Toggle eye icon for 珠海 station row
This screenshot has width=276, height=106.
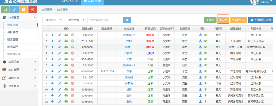pos(206,71)
